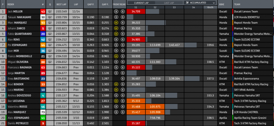Click Marc Marquez's front hard tyre icon
The image size is (274, 126).
(x=116, y=23)
